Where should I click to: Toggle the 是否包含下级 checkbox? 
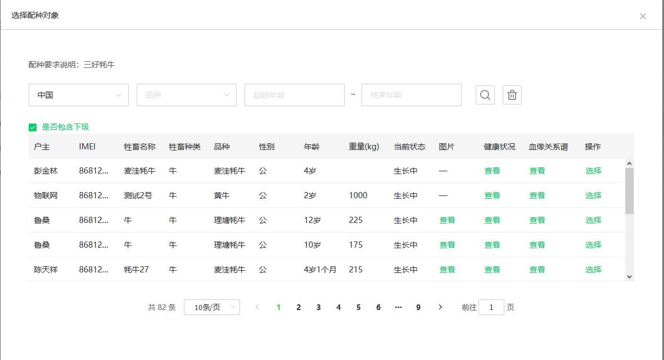pyautogui.click(x=33, y=127)
